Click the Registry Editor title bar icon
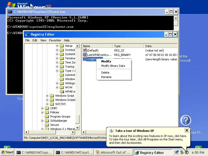208x156 pixels. click(27, 35)
